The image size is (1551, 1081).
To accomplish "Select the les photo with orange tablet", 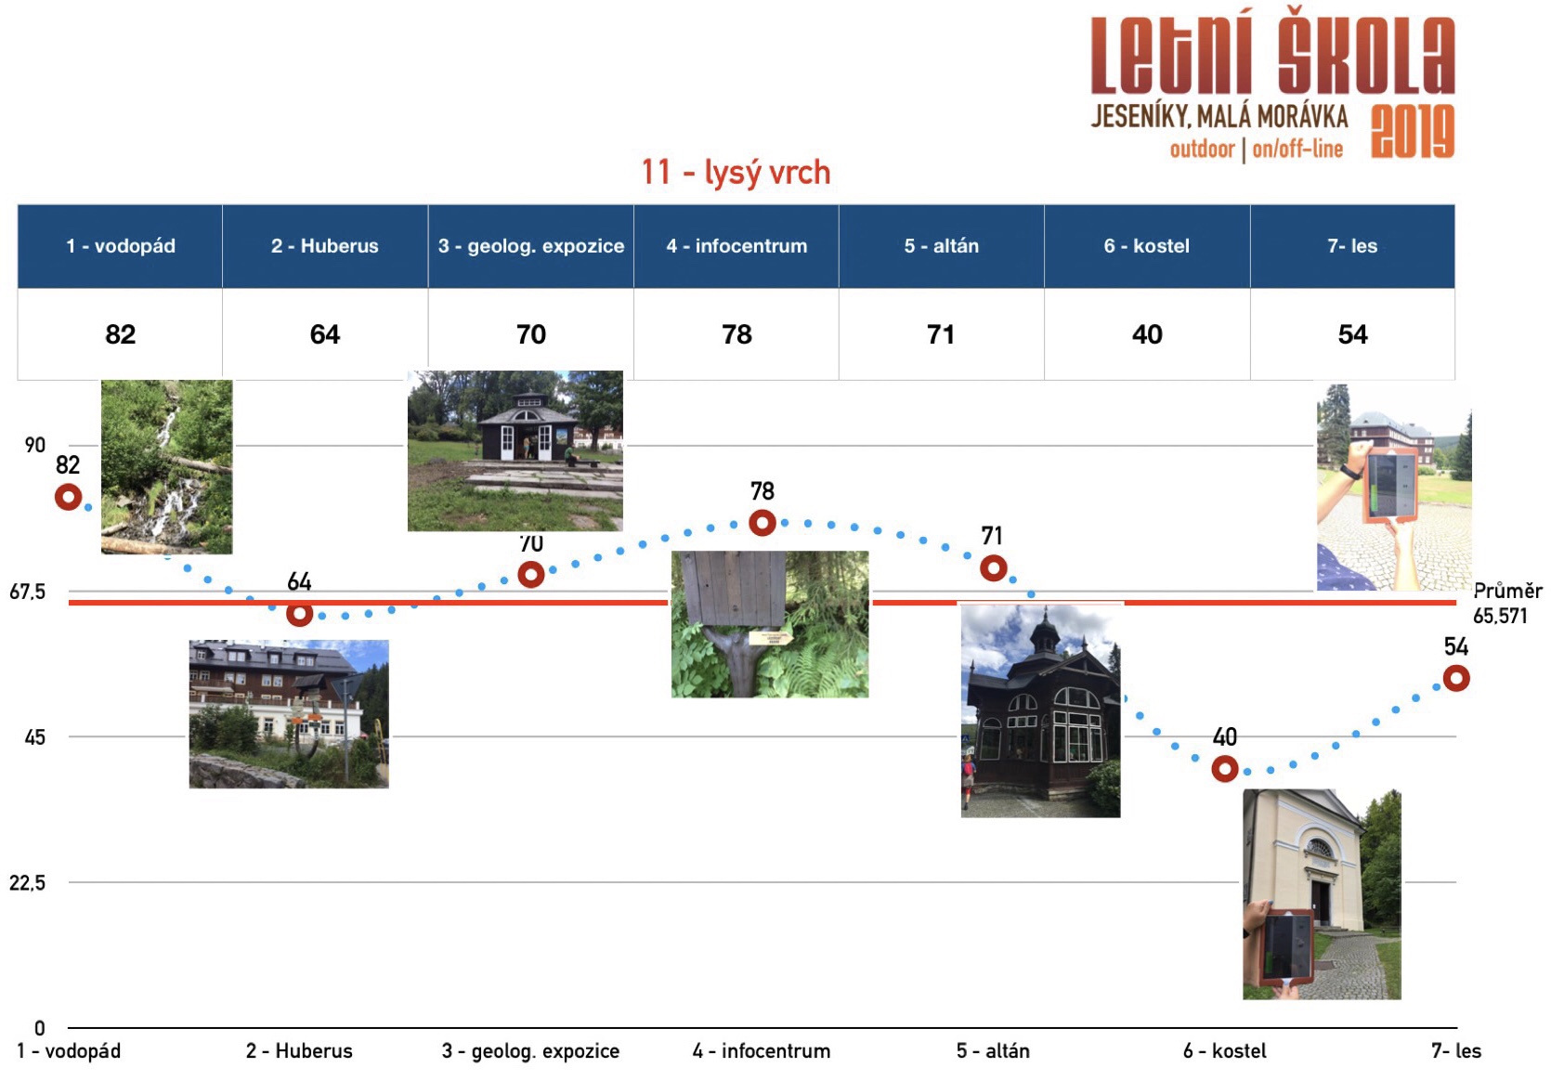I will tap(1393, 489).
